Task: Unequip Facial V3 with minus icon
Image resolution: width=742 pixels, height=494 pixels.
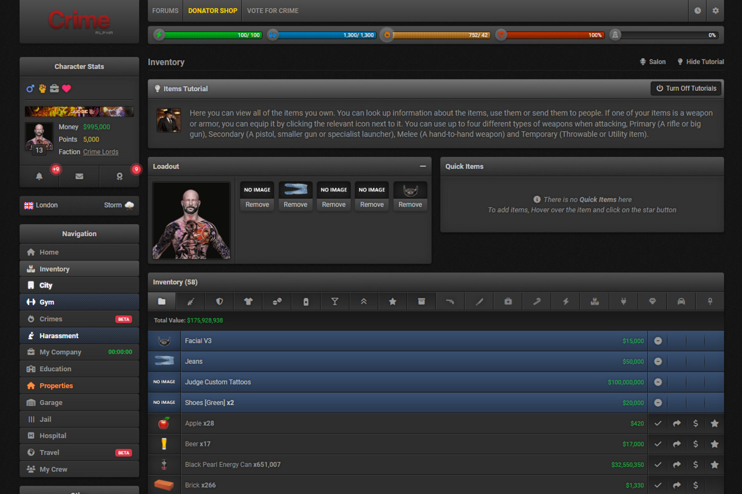Action: tap(658, 341)
